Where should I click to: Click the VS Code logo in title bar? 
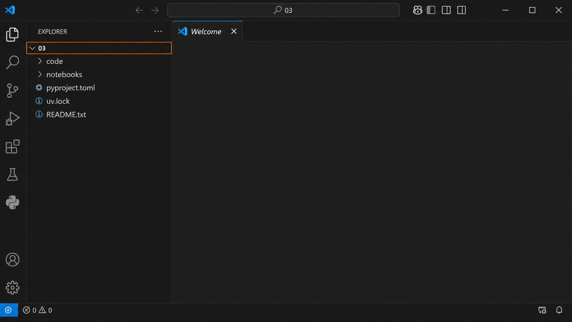[x=10, y=10]
